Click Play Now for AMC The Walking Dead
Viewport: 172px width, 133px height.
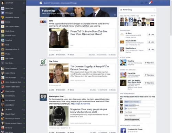tap(149, 83)
